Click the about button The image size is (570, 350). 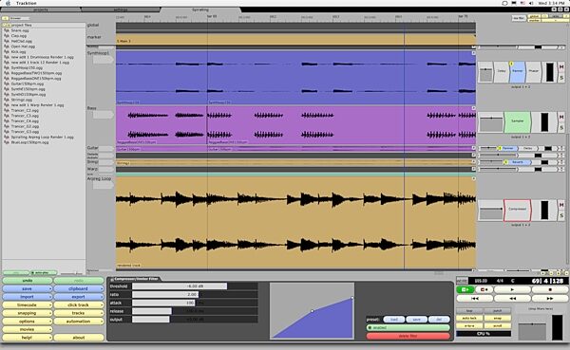click(x=79, y=338)
